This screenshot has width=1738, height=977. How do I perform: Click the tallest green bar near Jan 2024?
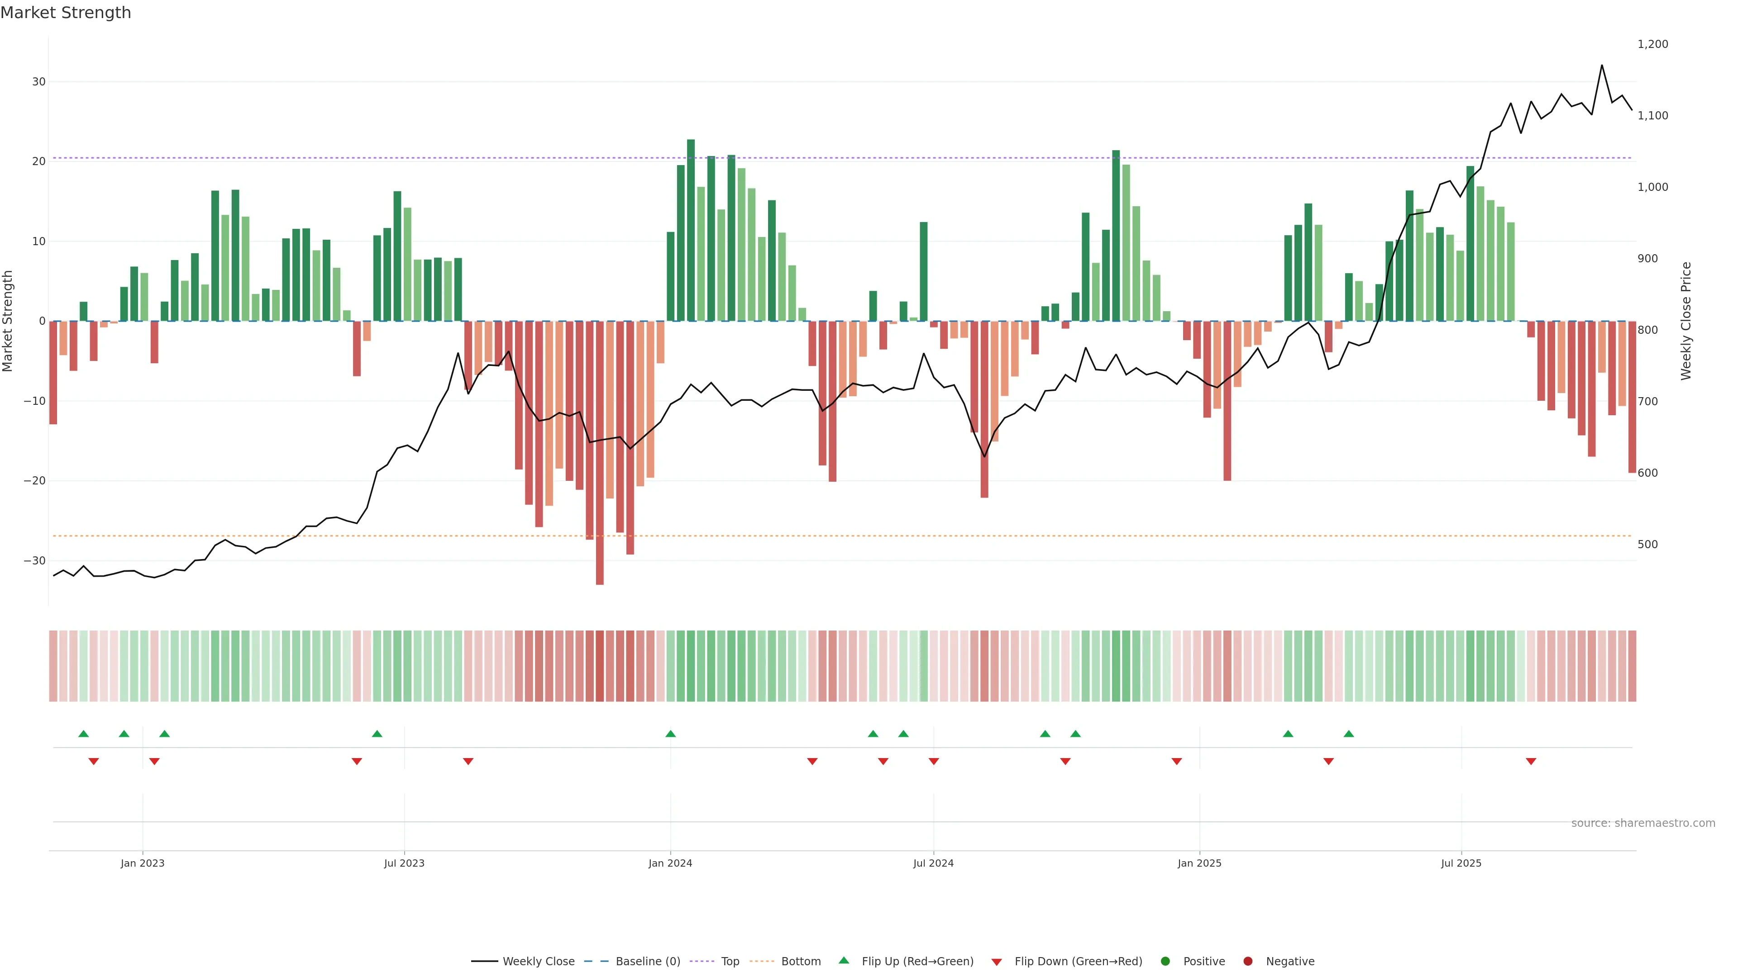[x=691, y=229]
